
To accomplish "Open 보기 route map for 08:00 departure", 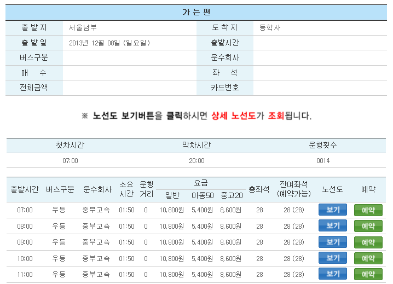I will (x=333, y=226).
